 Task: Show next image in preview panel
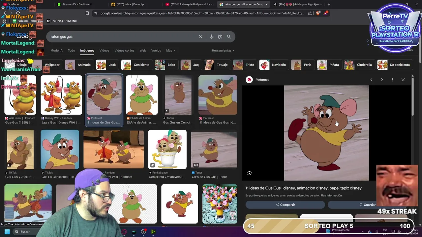point(382,80)
